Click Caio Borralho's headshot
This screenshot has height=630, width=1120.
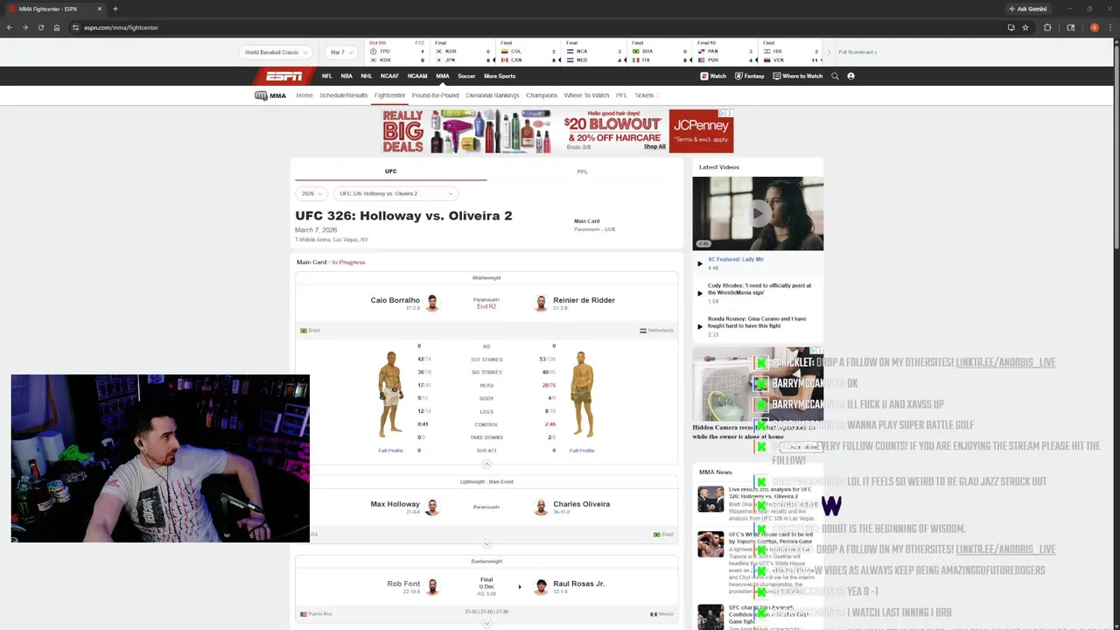pyautogui.click(x=432, y=304)
